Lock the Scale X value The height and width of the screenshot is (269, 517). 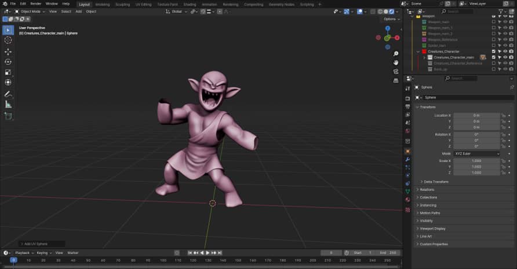(504, 161)
